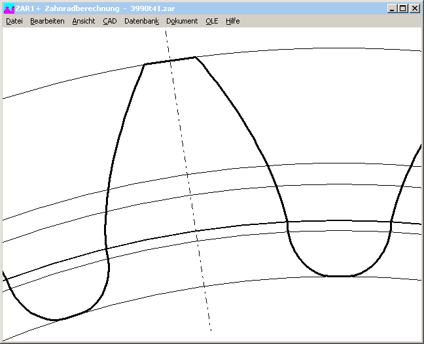
Task: Open the Bearbeiten menu
Action: coord(47,21)
